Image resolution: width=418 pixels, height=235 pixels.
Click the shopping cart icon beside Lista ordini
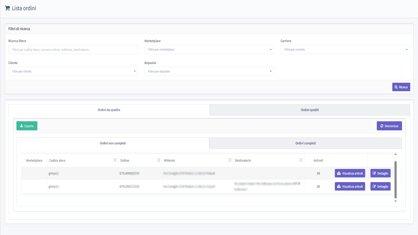pyautogui.click(x=7, y=8)
